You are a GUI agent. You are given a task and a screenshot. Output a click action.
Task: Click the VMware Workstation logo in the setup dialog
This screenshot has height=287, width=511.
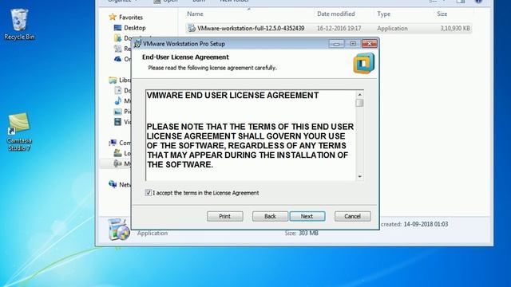click(x=364, y=63)
